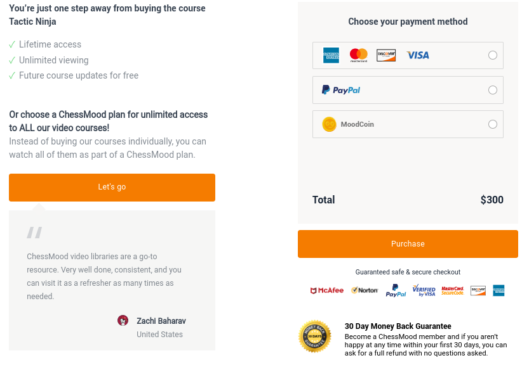522x372 pixels.
Task: Click the PayPal logo in payment method
Action: (x=341, y=90)
